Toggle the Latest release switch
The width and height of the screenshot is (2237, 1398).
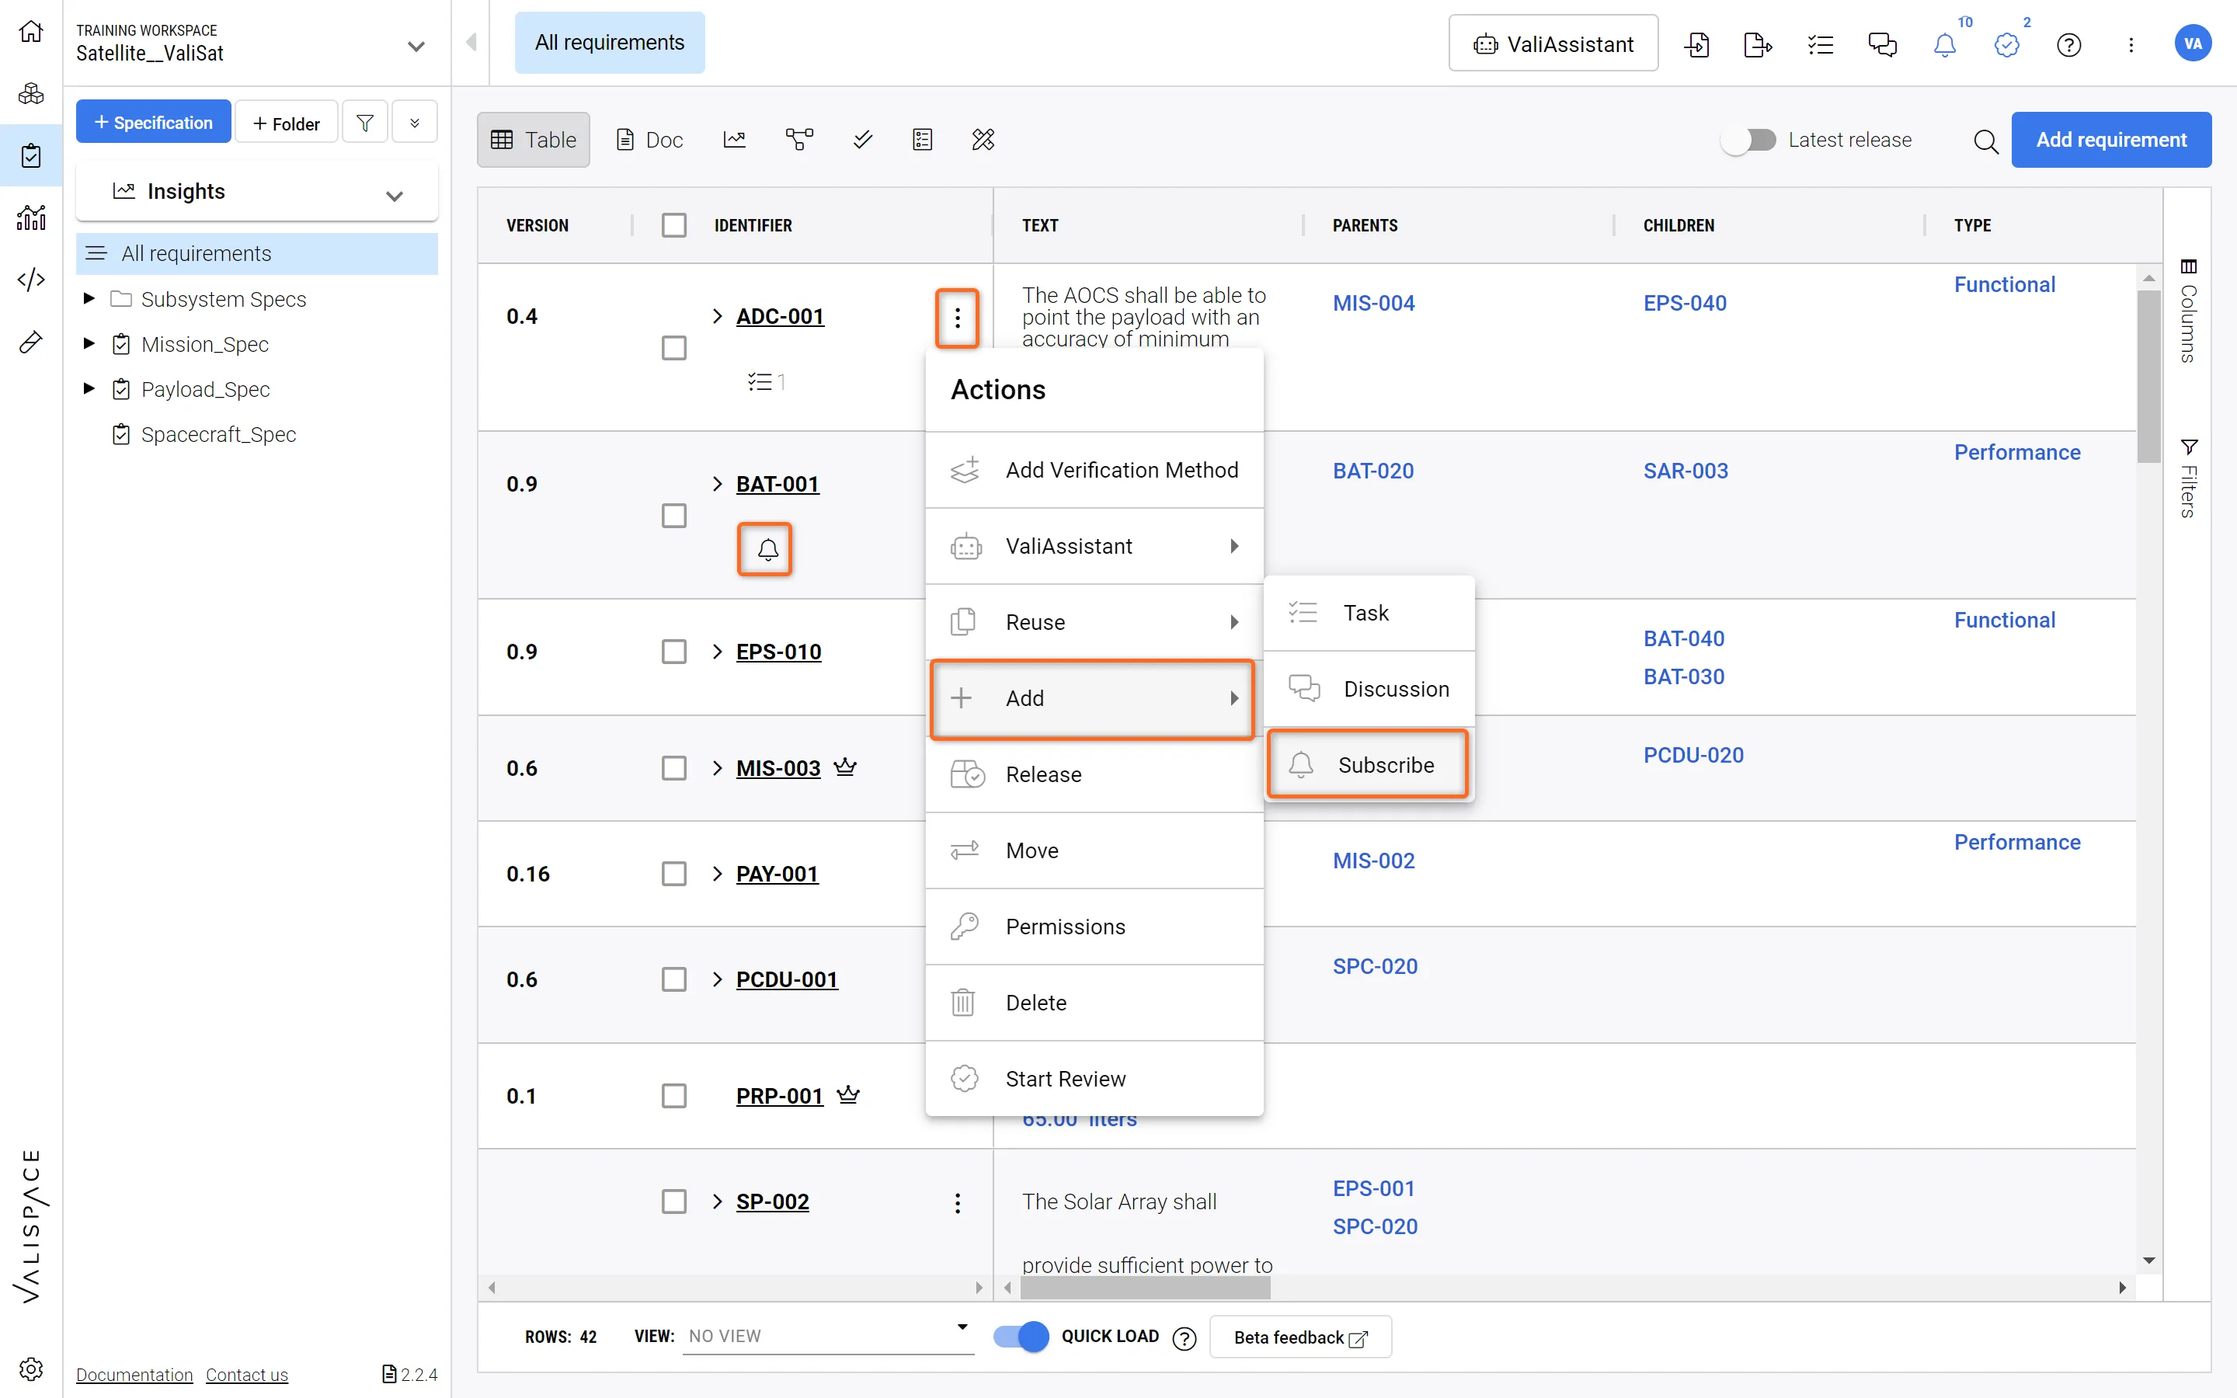pos(1748,140)
